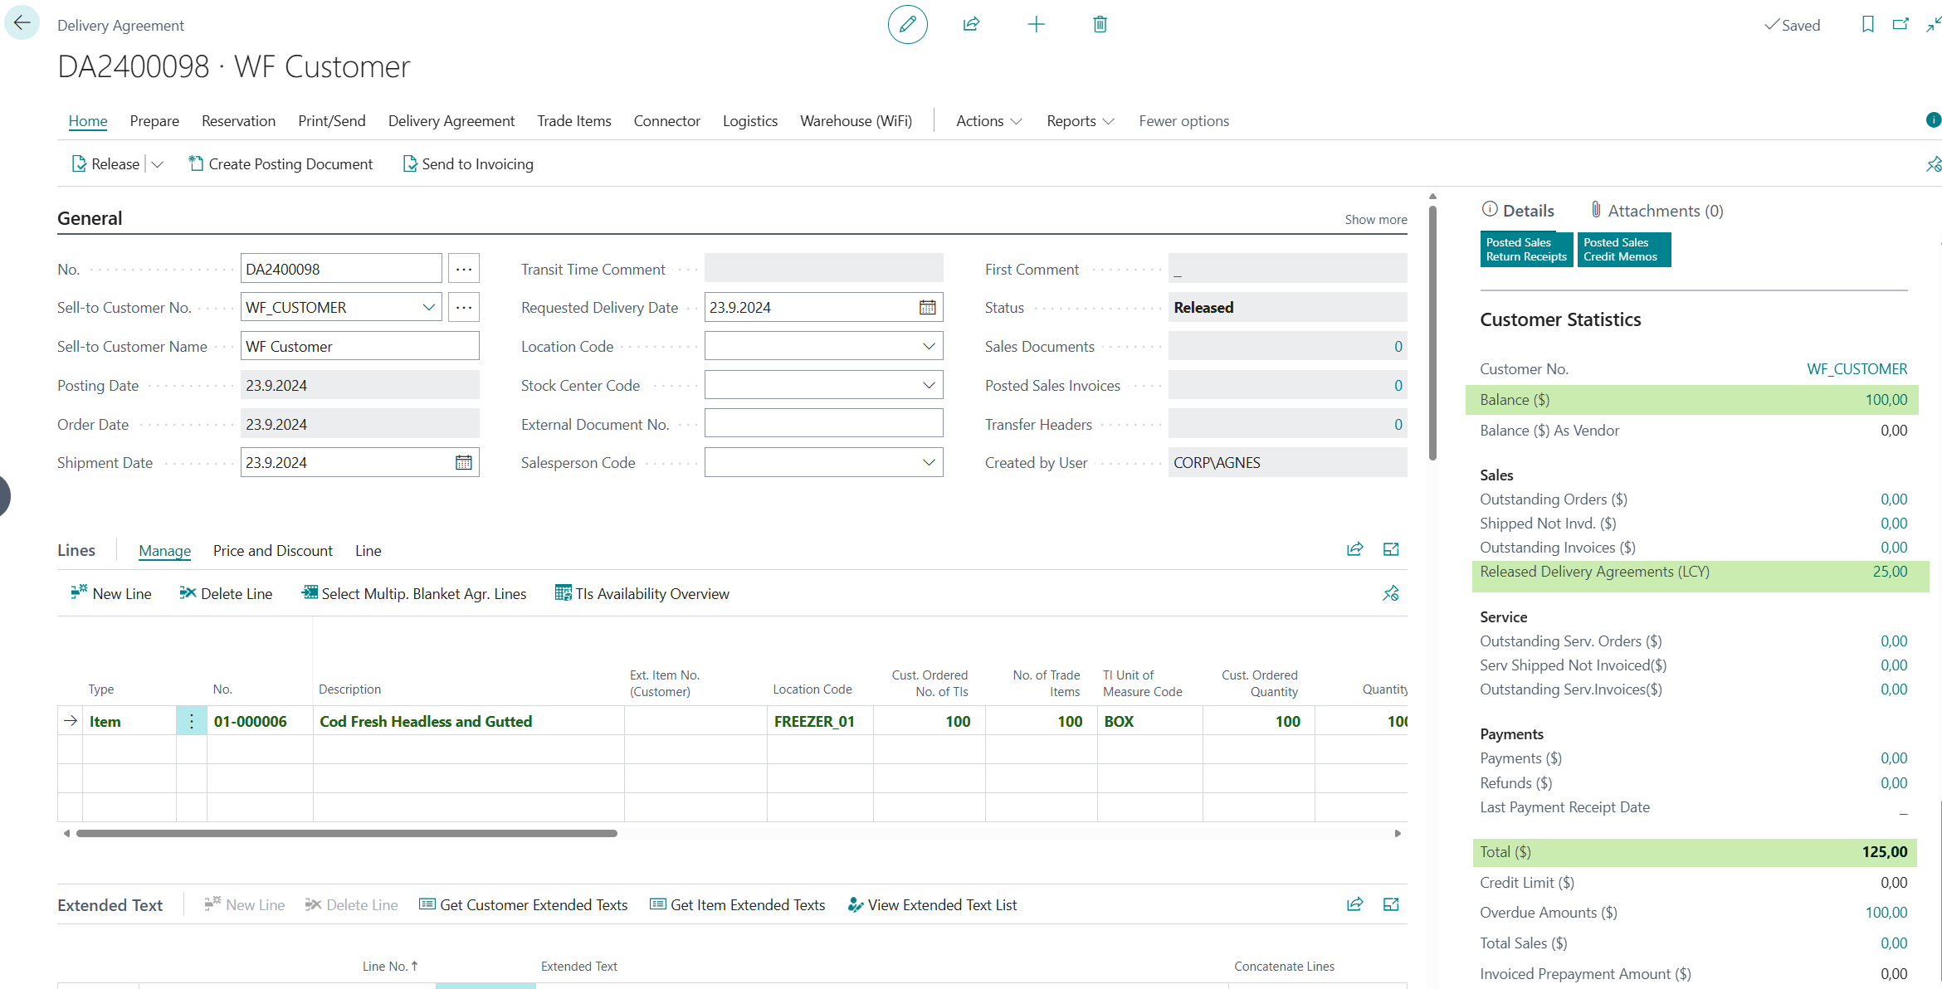Screen dimensions: 1942x989
Task: Click the External Document No. field
Action: (x=823, y=424)
